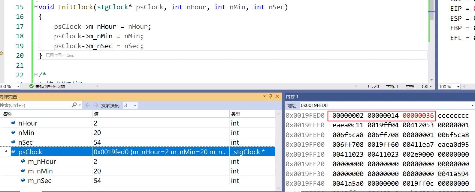Pin the 局部变量 panel
475x192 pixels.
pos(271,96)
